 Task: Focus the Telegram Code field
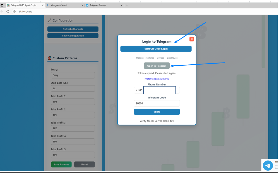click(157, 103)
